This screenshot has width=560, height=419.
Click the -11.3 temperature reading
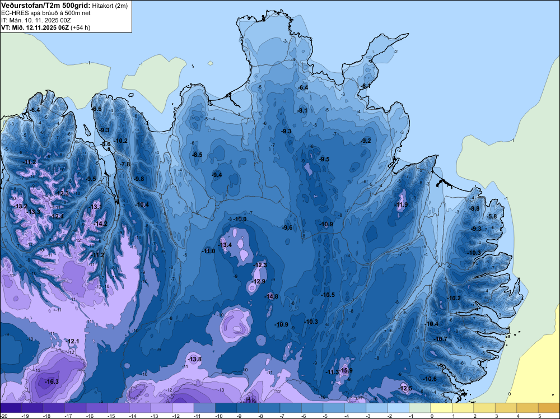(x=332, y=372)
